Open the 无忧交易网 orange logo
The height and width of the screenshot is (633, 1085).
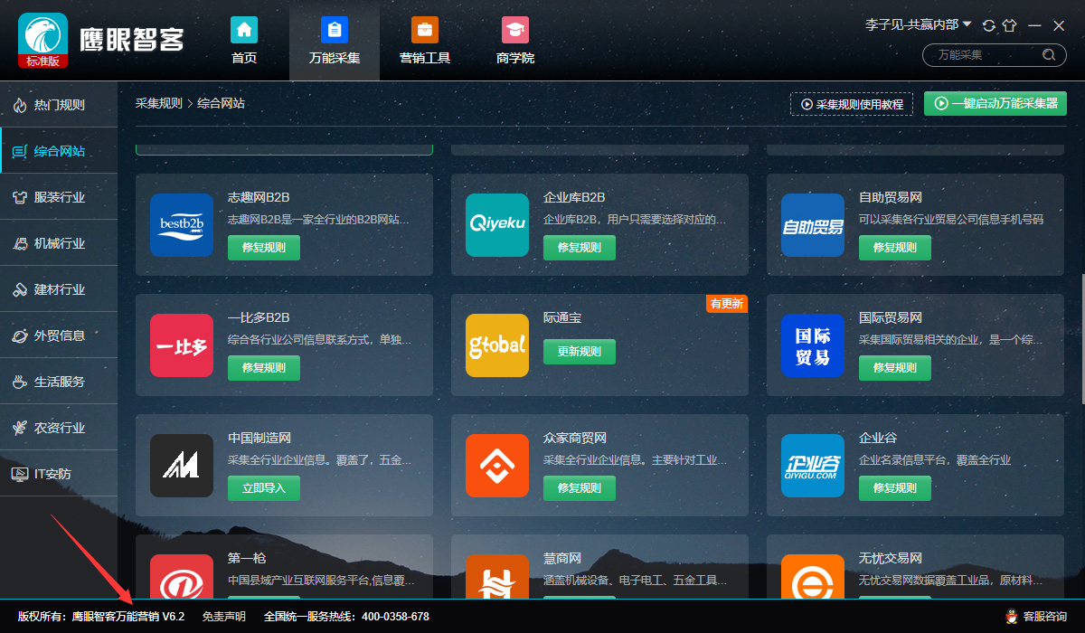click(813, 576)
